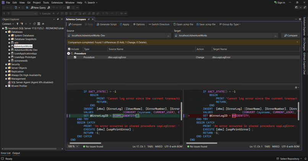Open GitHub Copilot Chat side tab
Screen dimensions: 308x161
coord(304,63)
